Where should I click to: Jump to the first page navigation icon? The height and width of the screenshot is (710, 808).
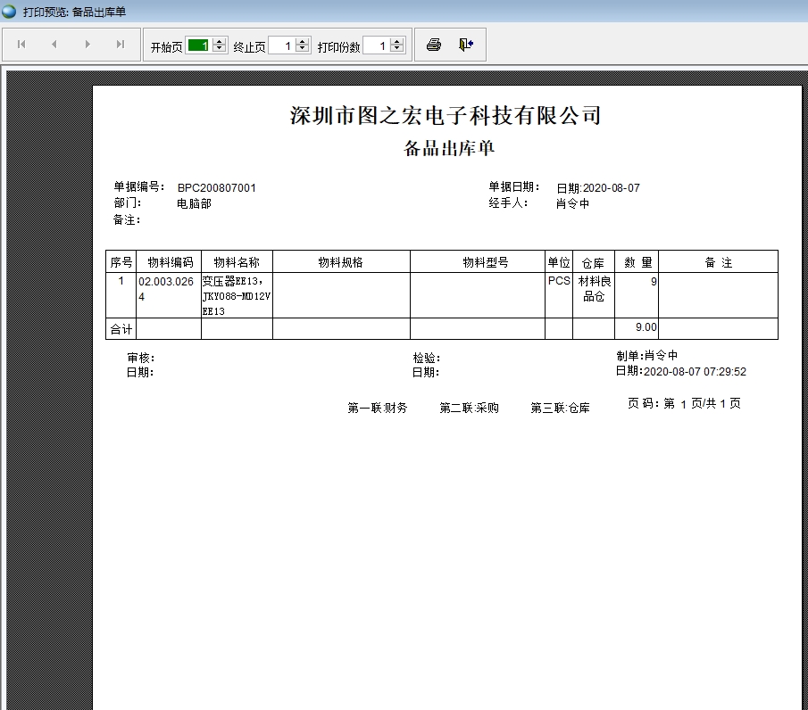point(21,45)
